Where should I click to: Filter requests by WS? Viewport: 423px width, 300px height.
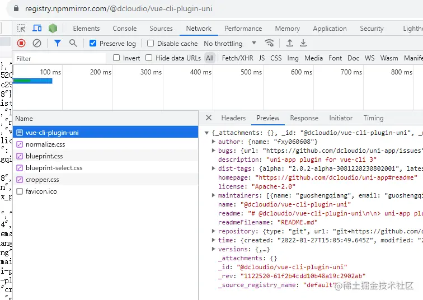click(370, 58)
